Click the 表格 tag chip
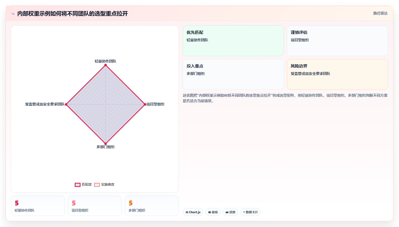Screen dimensions: 399x227 click(213, 212)
